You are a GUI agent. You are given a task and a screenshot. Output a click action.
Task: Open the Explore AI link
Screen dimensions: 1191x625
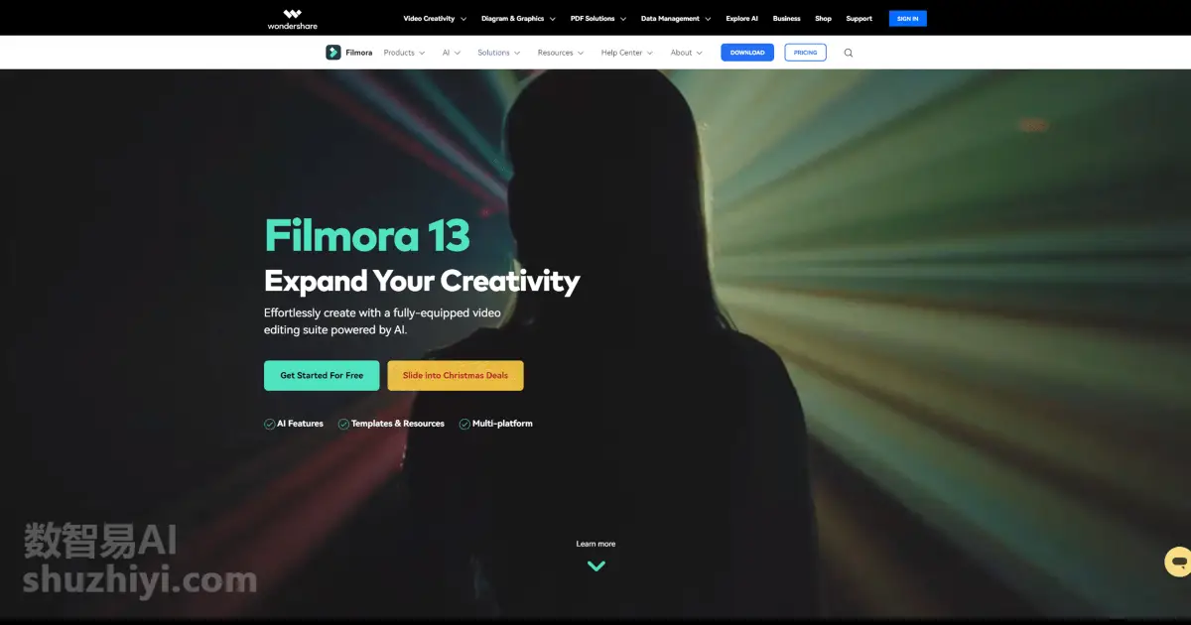pyautogui.click(x=741, y=19)
